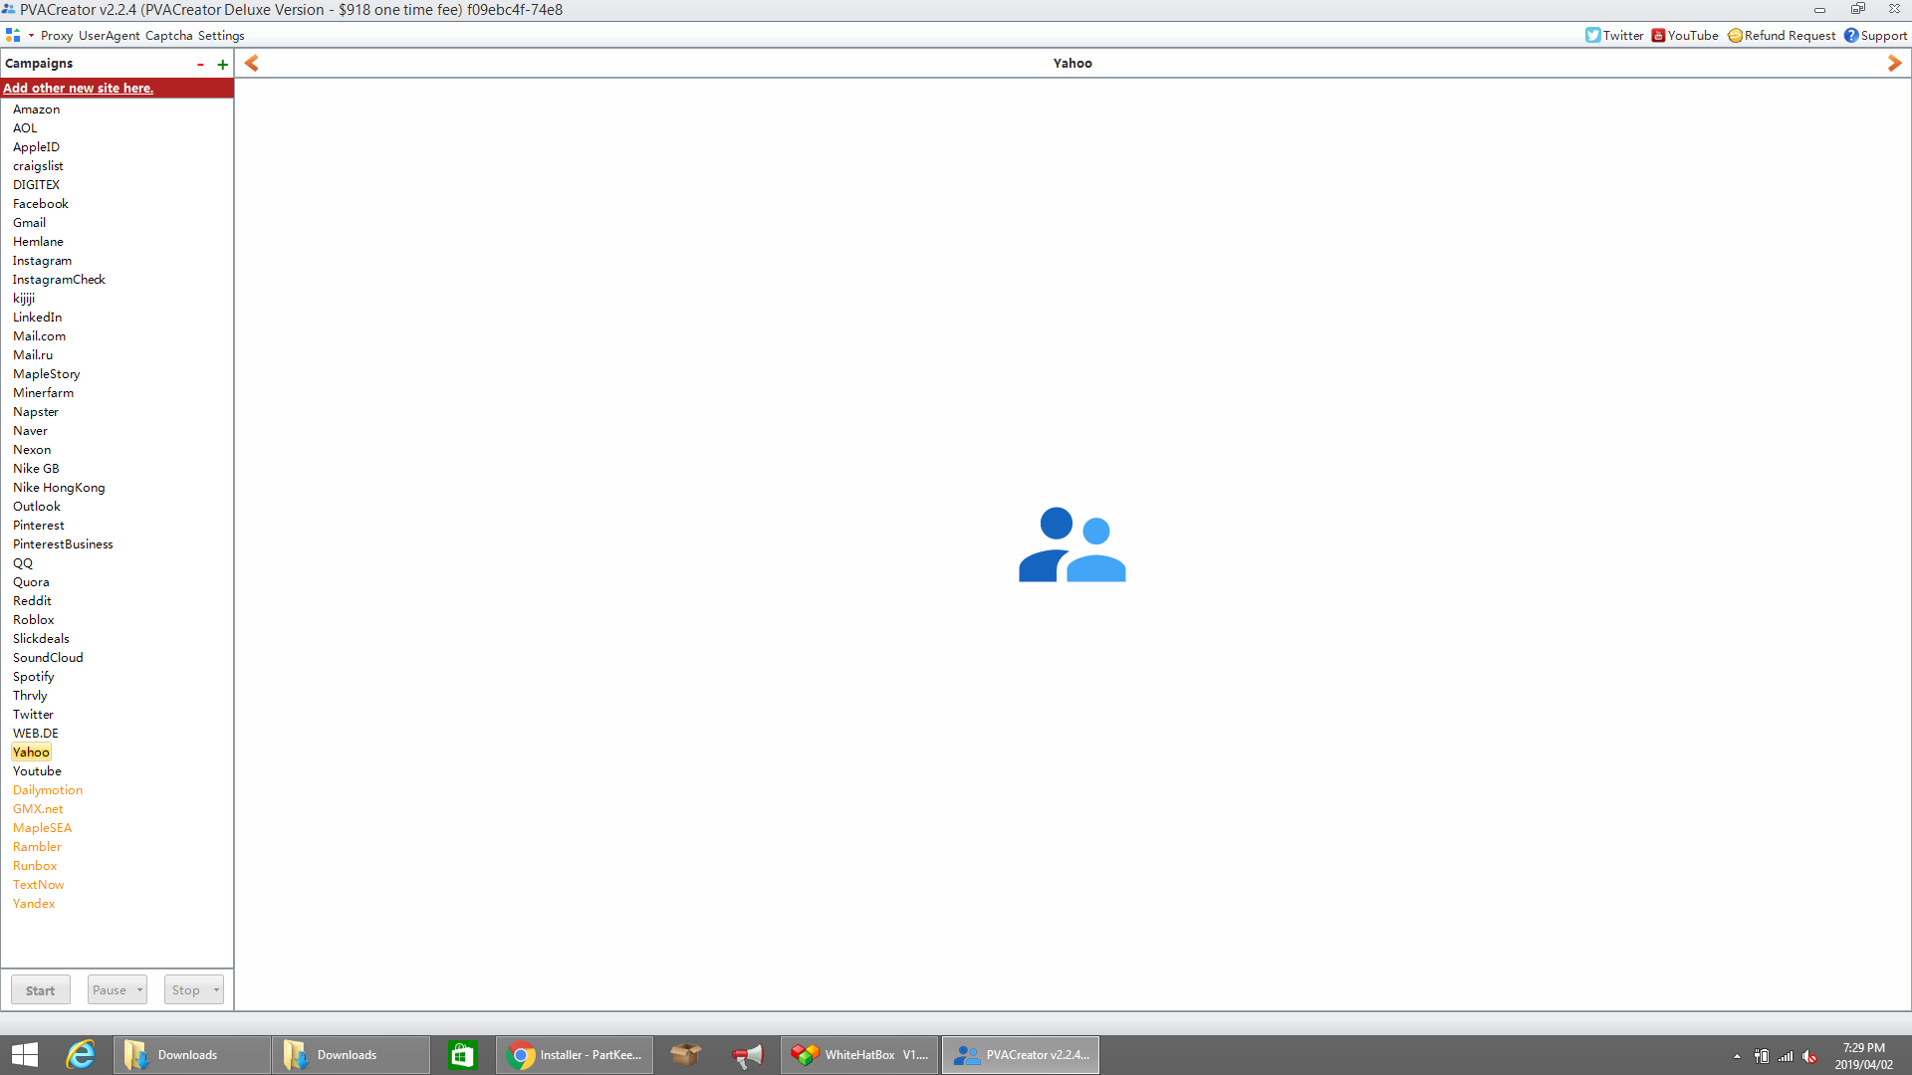Open the UserAgent menu
1912x1075 pixels.
click(x=109, y=35)
